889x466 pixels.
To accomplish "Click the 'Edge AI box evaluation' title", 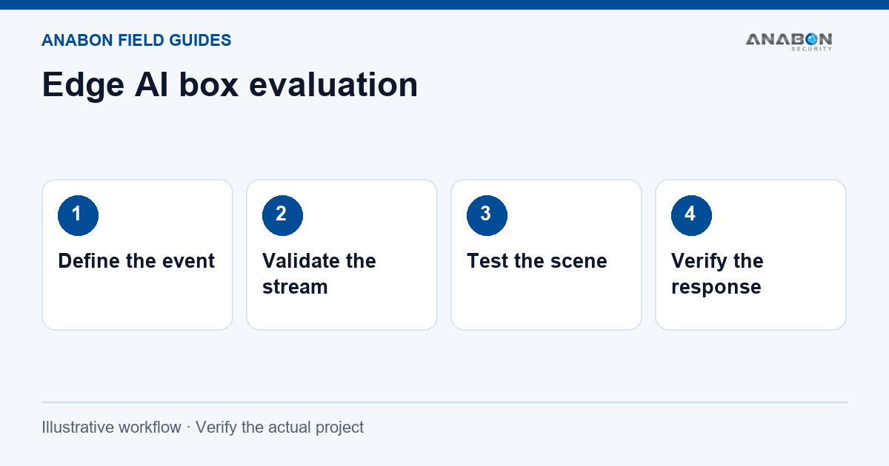I will click(x=230, y=84).
